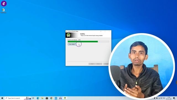Viewport: 177px width, 100px height.
Task: Click the ENG language indicator
Action: (164, 98)
